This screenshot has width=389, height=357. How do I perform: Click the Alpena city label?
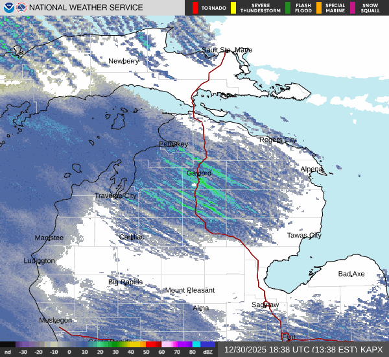[x=311, y=169]
